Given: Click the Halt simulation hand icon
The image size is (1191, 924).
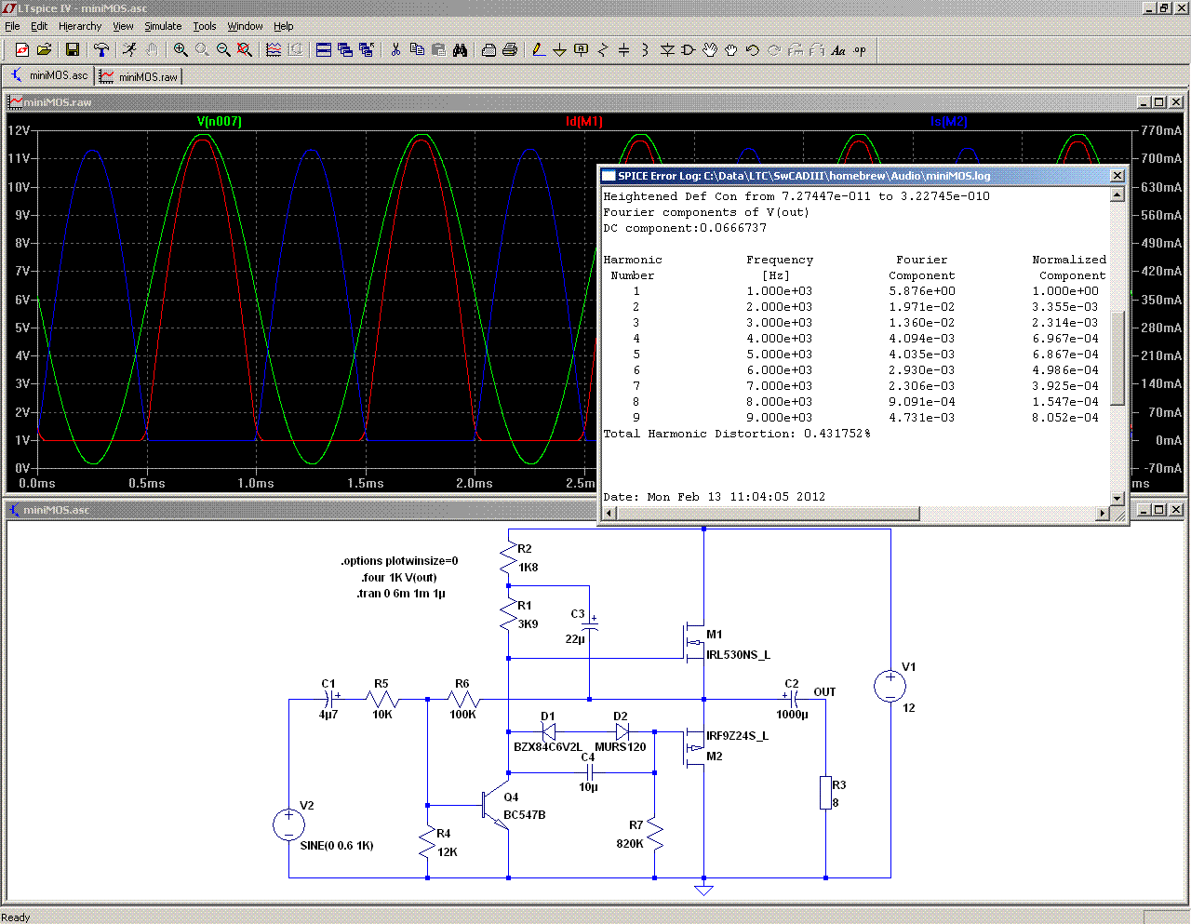Looking at the screenshot, I should point(151,50).
